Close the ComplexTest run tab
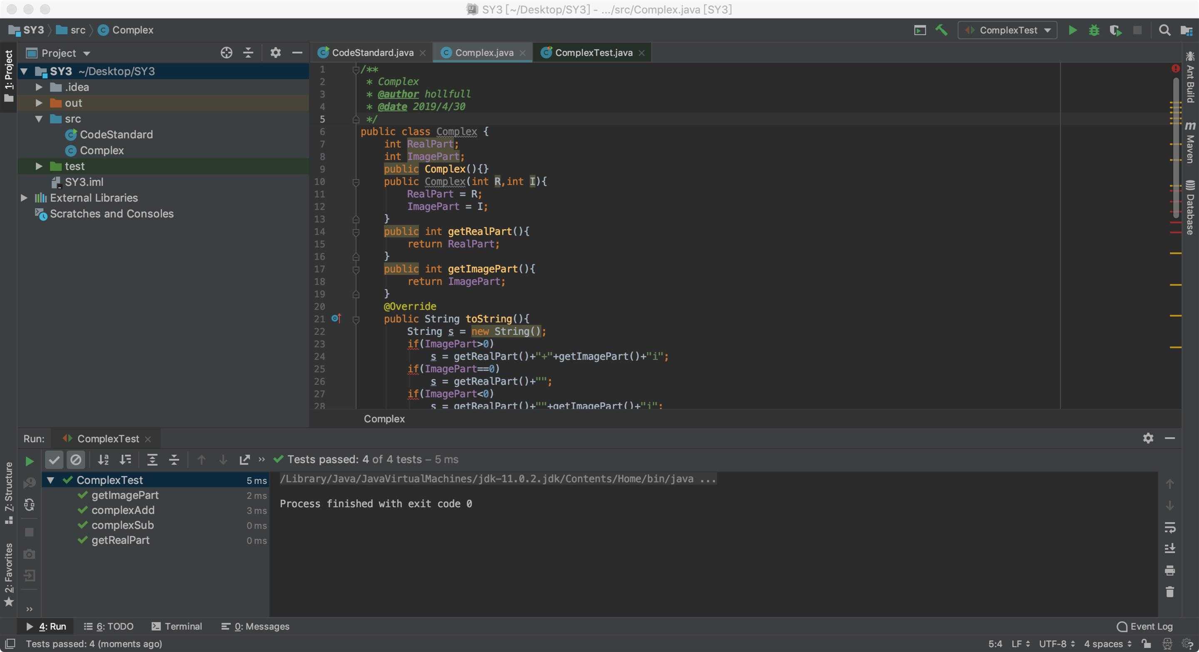The width and height of the screenshot is (1199, 652). (148, 439)
